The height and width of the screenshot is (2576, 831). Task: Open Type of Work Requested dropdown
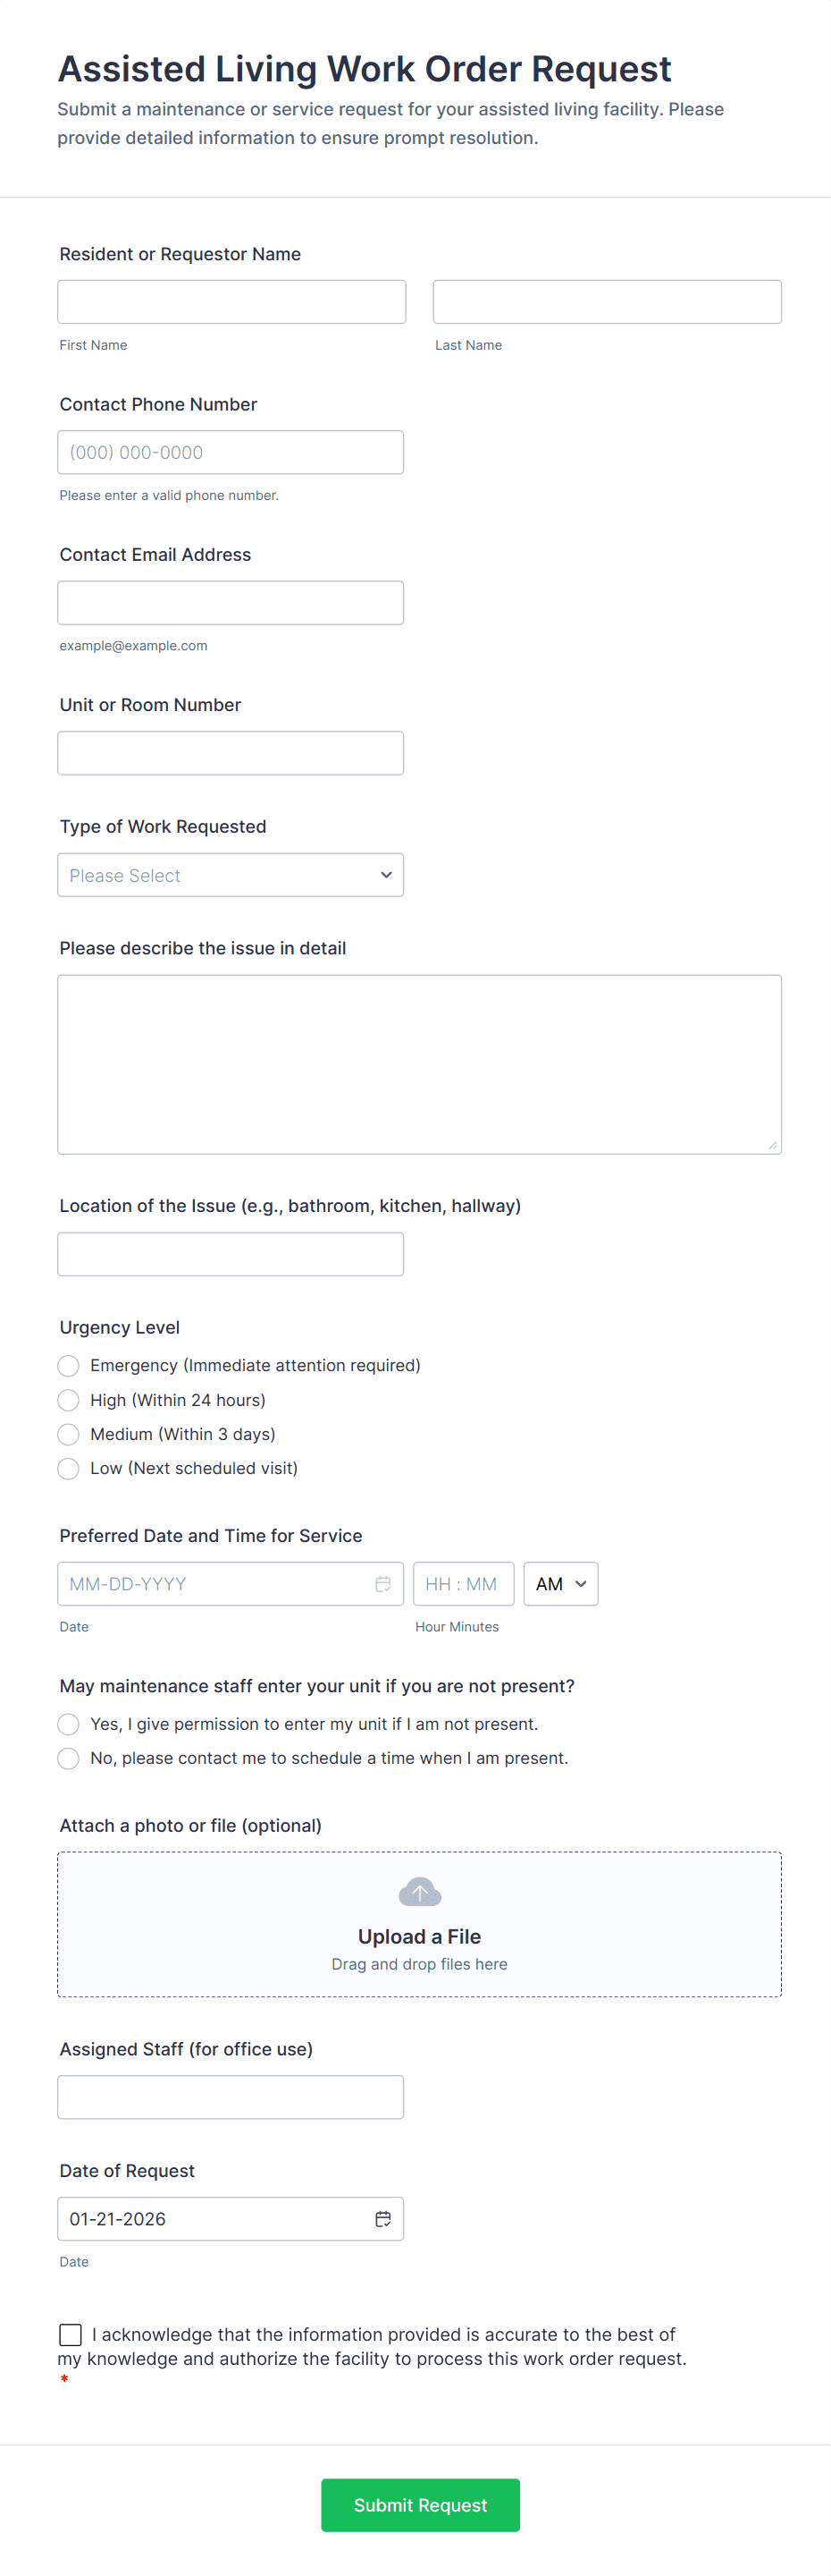[231, 875]
